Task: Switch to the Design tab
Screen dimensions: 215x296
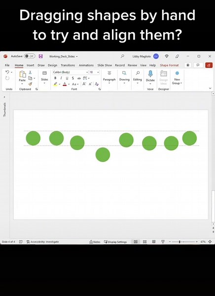Action: 52,65
